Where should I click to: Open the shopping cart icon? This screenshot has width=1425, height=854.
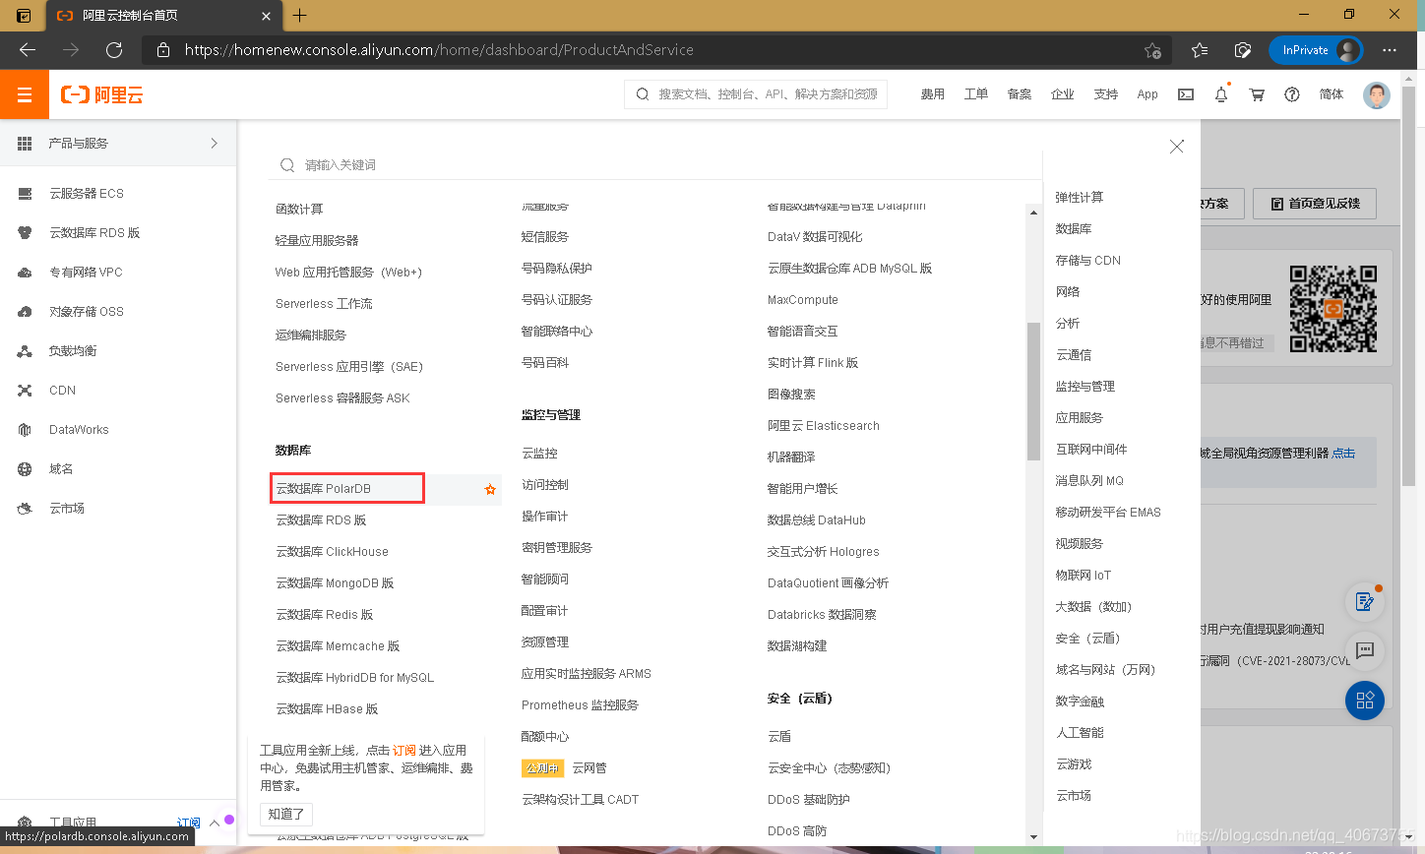tap(1257, 94)
